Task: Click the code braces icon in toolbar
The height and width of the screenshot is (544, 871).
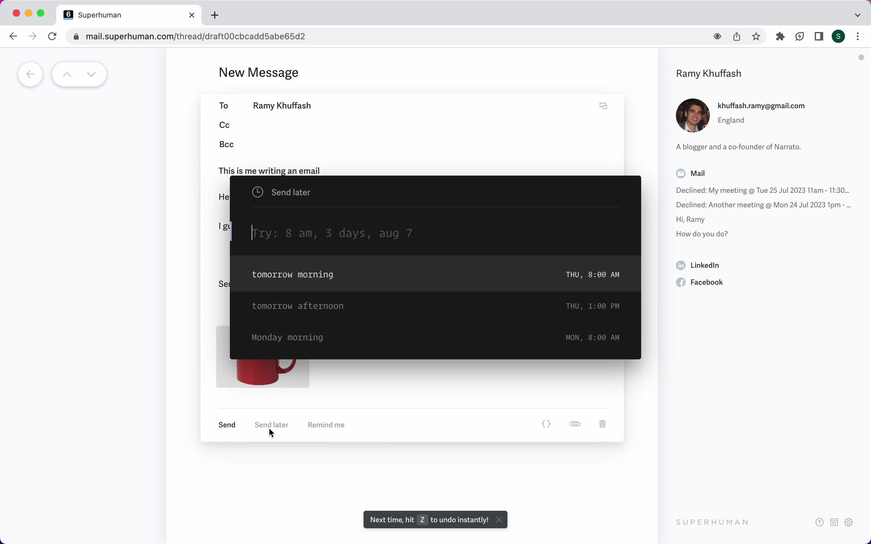Action: point(546,424)
